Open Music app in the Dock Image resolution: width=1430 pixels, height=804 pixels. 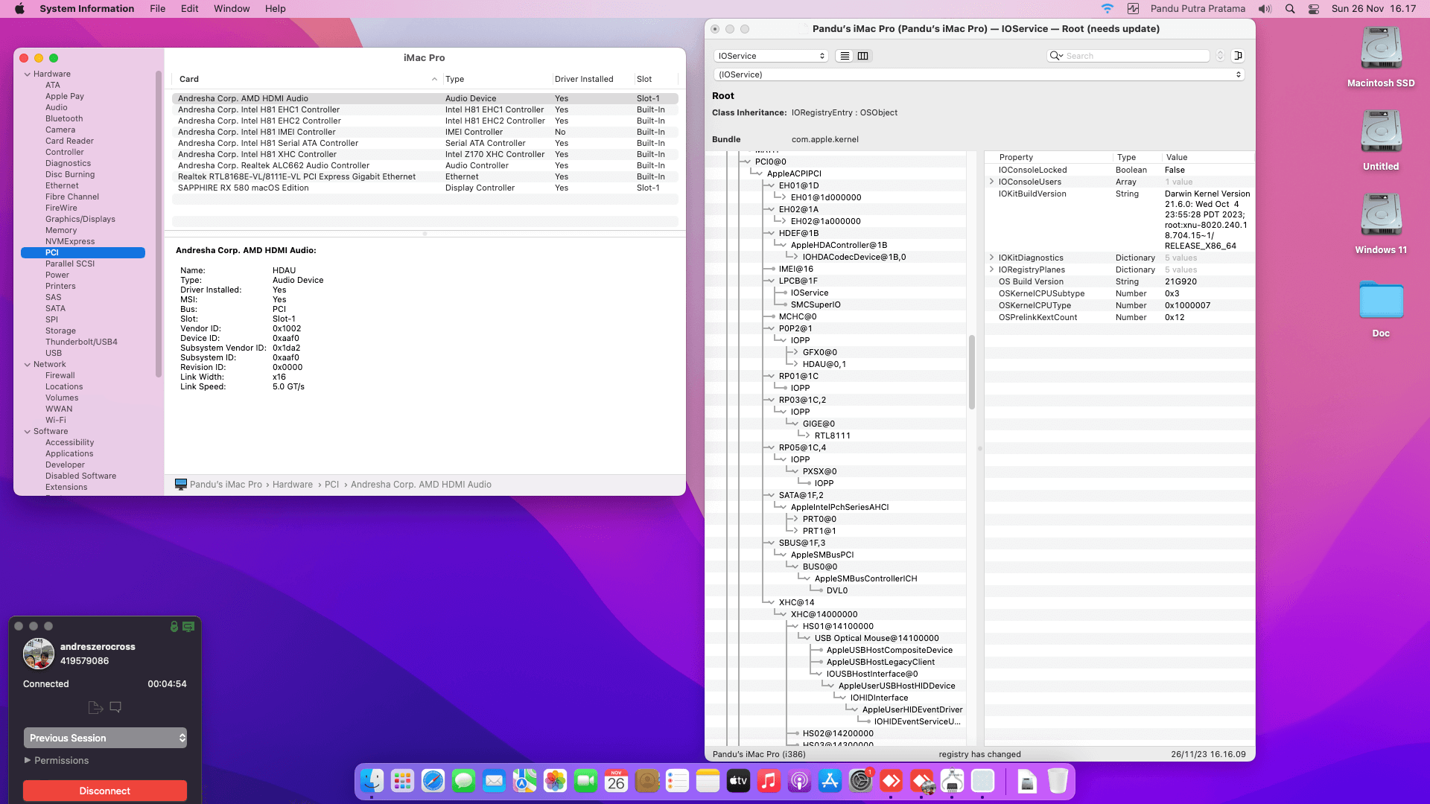[x=769, y=781]
